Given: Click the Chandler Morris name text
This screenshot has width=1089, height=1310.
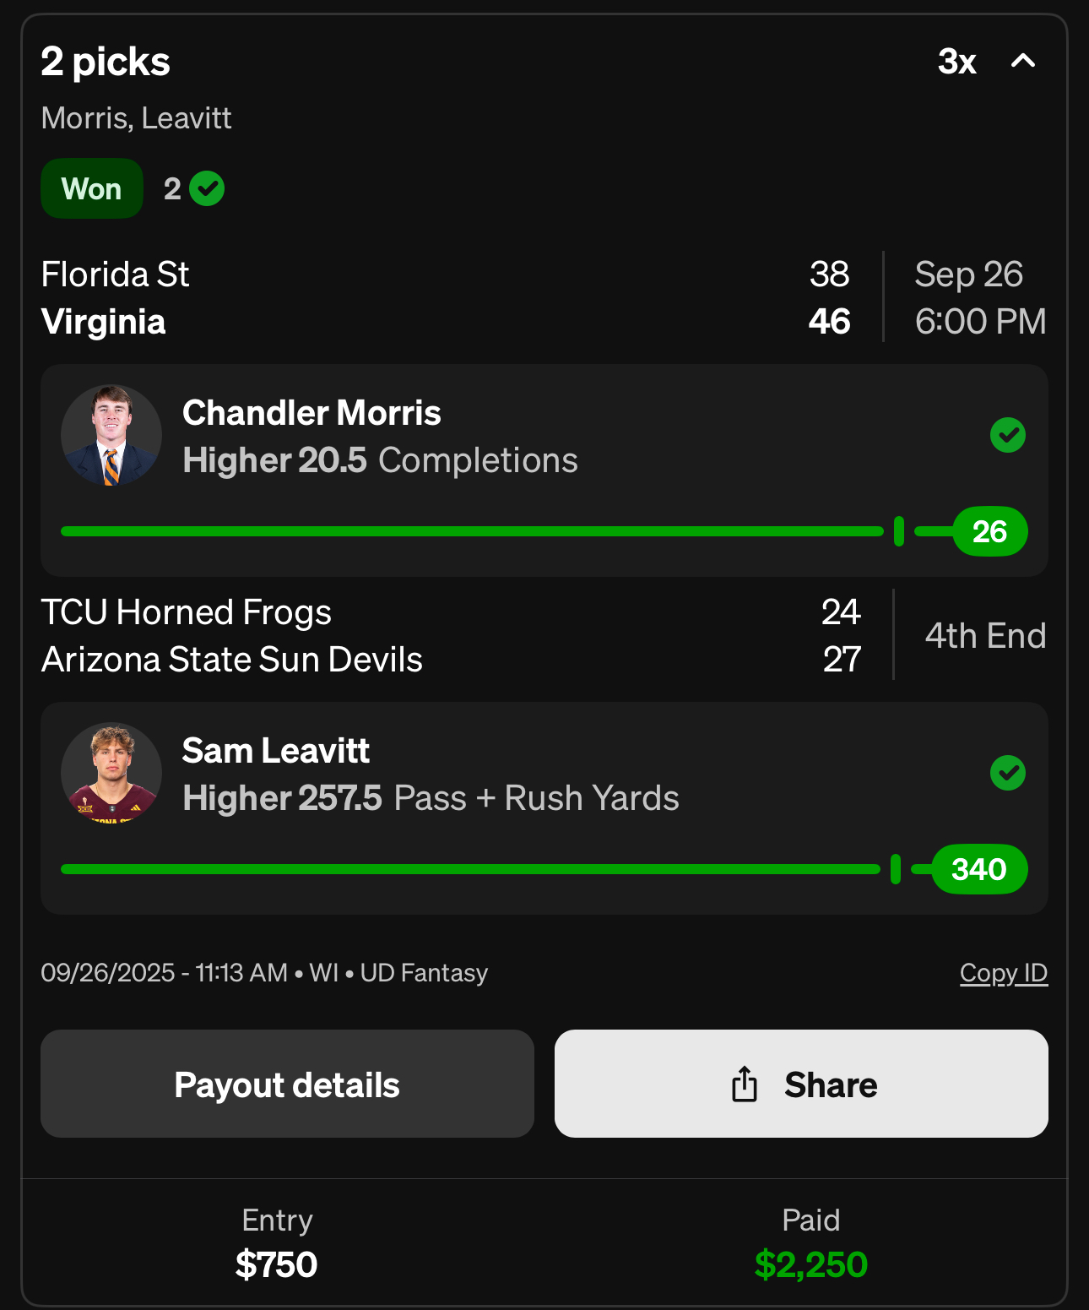Looking at the screenshot, I should point(312,413).
